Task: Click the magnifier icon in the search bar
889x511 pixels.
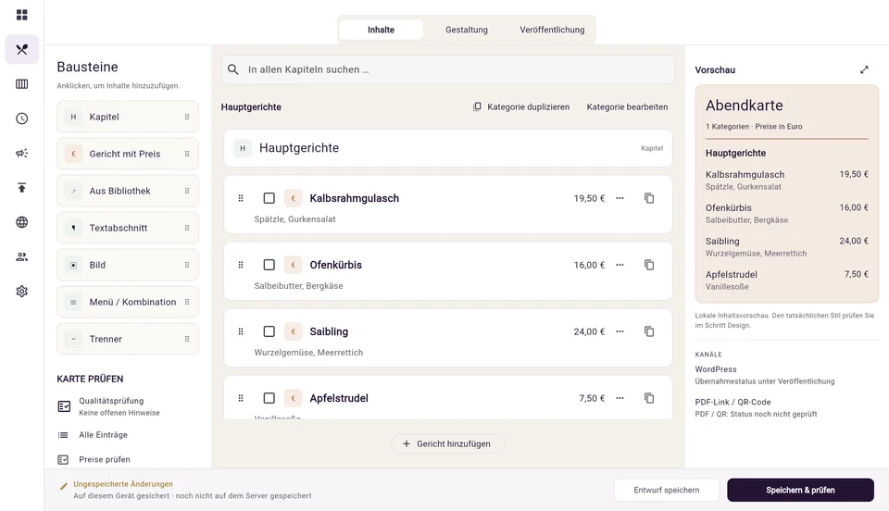Action: click(x=233, y=69)
